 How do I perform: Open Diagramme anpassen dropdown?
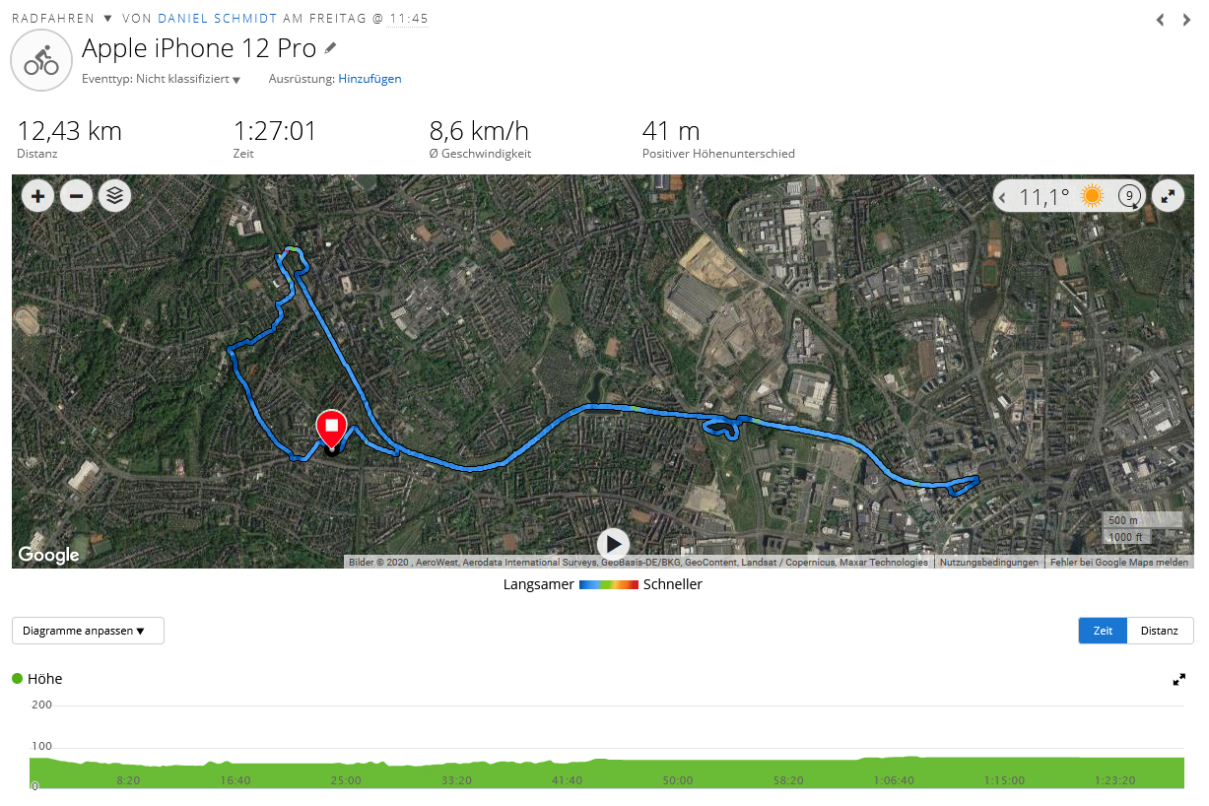pos(88,631)
